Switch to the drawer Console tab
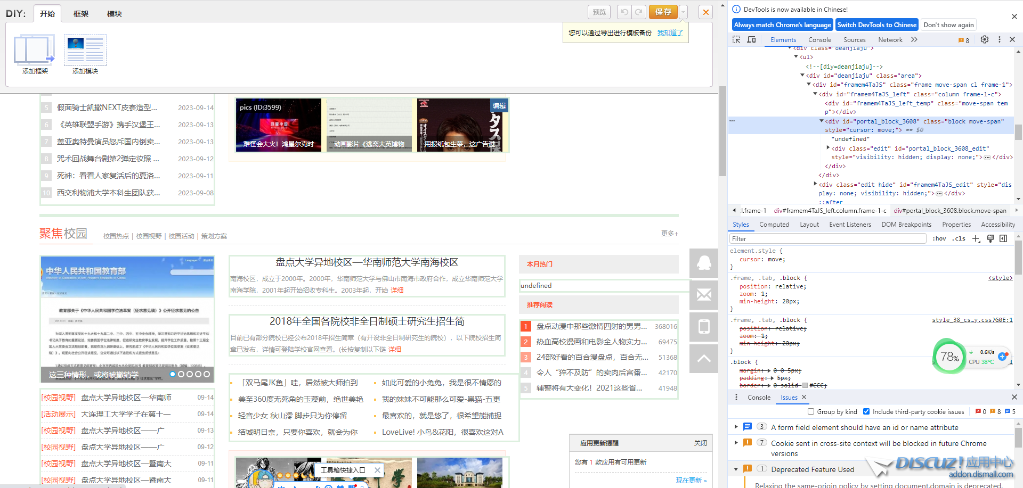 pos(759,398)
